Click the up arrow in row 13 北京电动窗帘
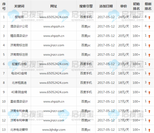Screen dimensions: 154x133 pos(149,130)
